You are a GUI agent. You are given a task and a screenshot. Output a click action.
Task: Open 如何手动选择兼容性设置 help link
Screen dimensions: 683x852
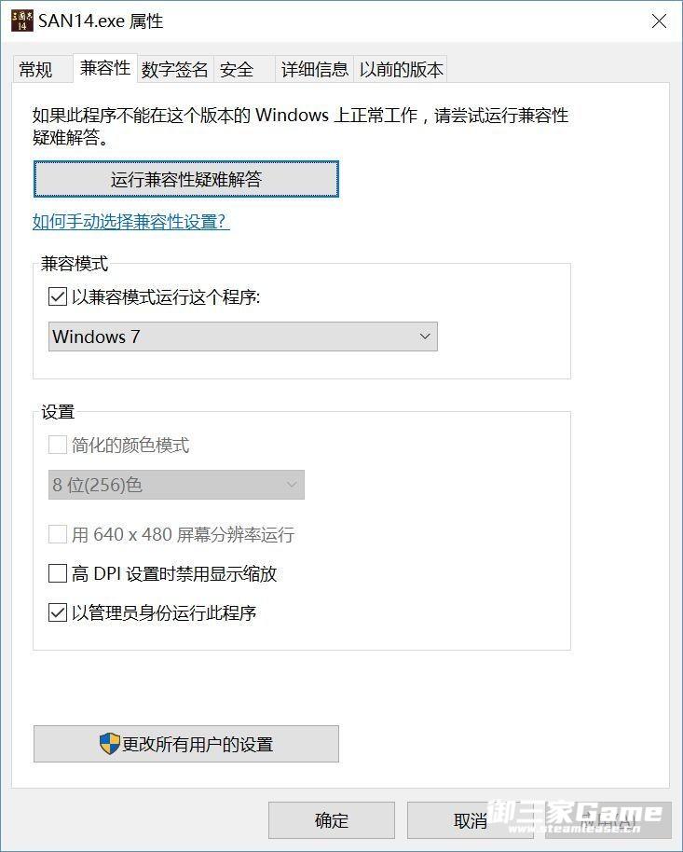[130, 222]
